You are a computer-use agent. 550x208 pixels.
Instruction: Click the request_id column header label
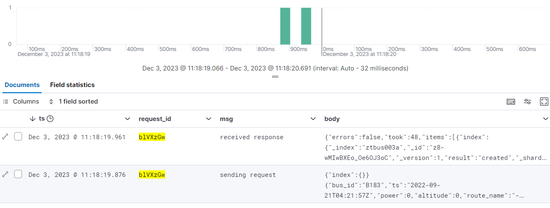point(155,119)
